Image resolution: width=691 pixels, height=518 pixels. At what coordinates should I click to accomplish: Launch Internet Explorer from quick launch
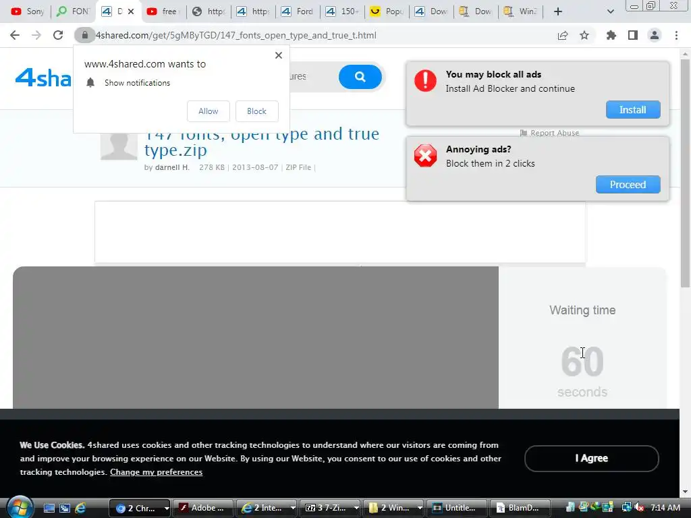[80, 508]
